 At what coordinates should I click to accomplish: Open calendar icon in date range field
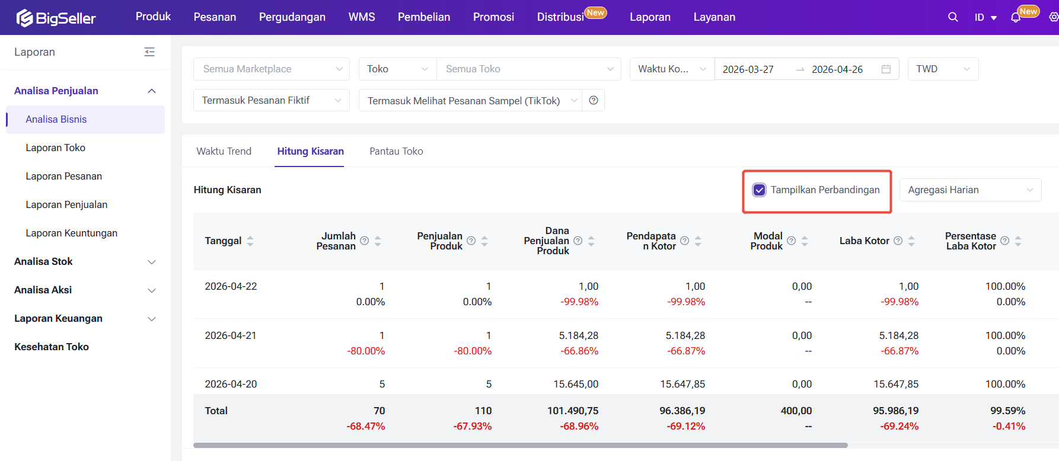(x=886, y=69)
